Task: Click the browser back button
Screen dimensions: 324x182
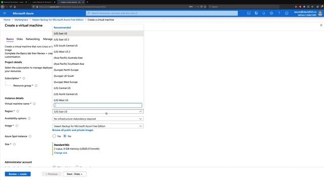Action: (x=2, y=7)
